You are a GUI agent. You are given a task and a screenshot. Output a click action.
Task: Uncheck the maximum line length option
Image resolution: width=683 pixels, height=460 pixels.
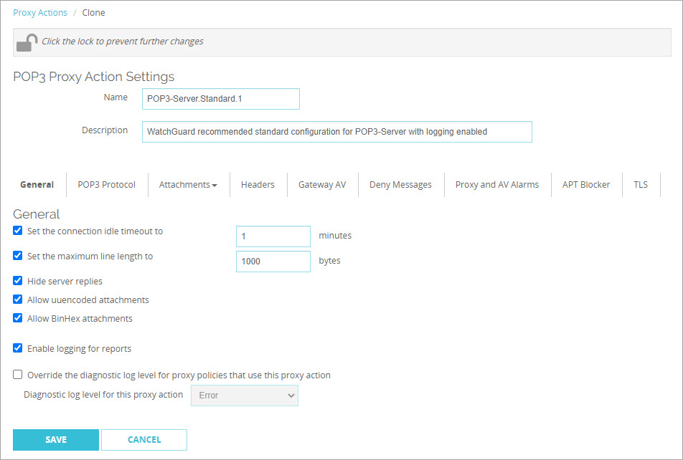(17, 256)
